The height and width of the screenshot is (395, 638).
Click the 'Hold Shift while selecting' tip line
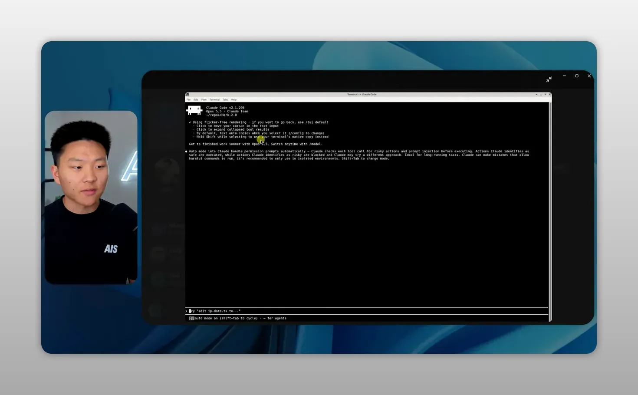[x=261, y=137]
